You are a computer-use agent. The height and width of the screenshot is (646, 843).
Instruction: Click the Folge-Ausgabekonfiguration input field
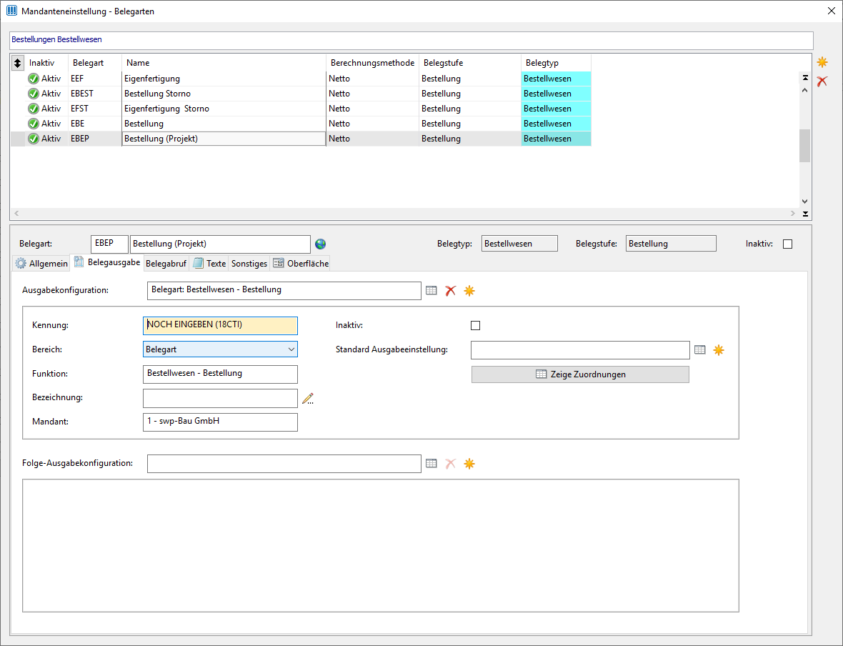coord(284,464)
